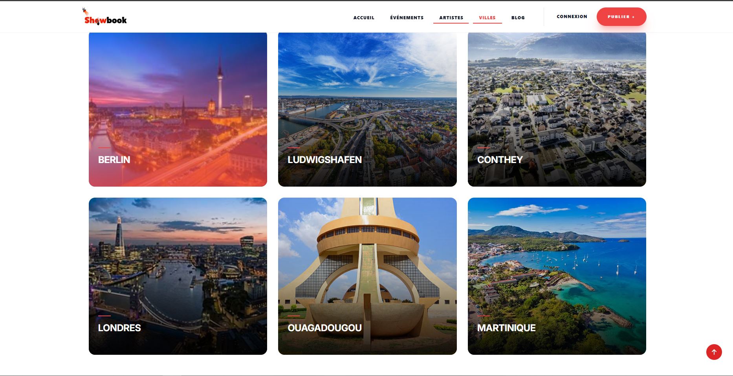Click the Connexion link
This screenshot has width=733, height=376.
click(x=572, y=17)
